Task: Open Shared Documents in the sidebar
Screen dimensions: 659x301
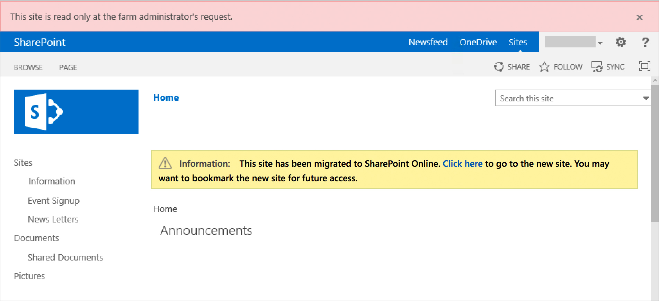Action: pos(65,257)
